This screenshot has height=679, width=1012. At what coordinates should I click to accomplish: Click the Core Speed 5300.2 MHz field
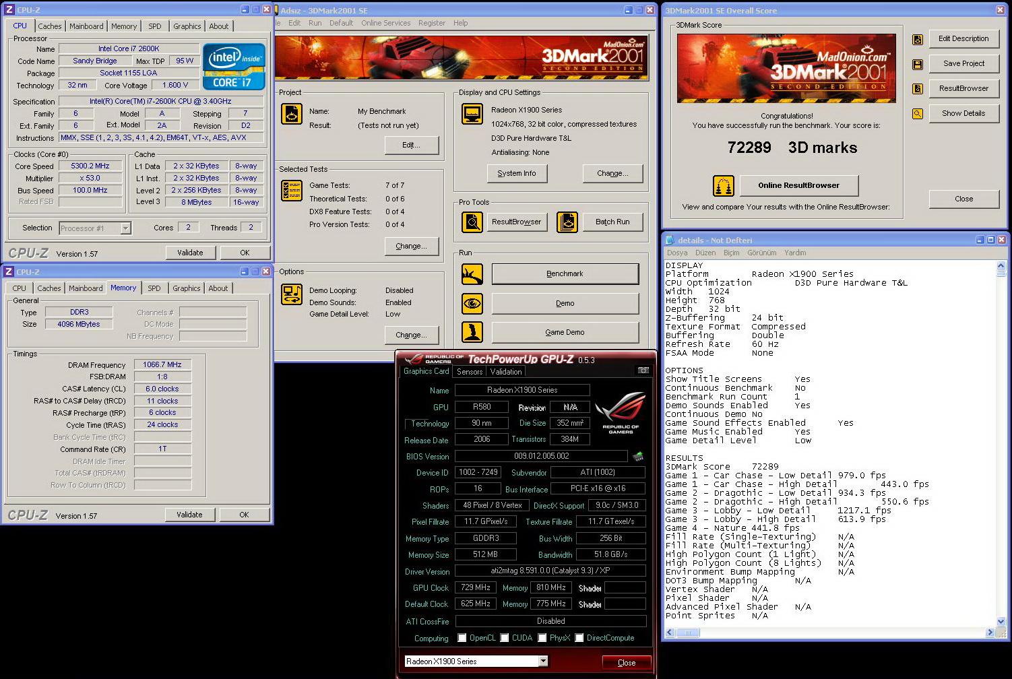pyautogui.click(x=90, y=166)
